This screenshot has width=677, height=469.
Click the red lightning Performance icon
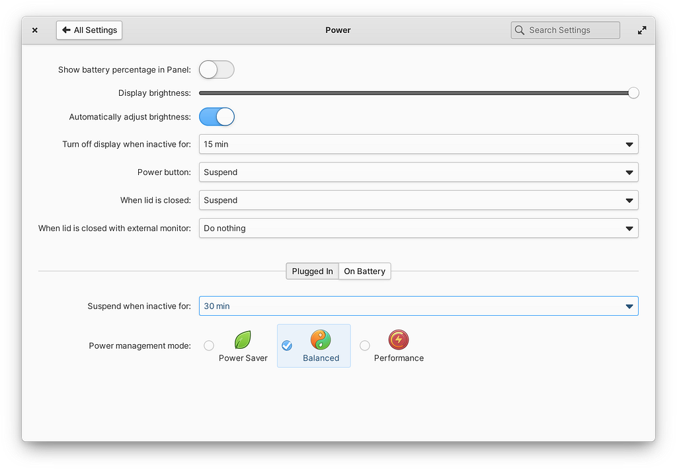[399, 340]
